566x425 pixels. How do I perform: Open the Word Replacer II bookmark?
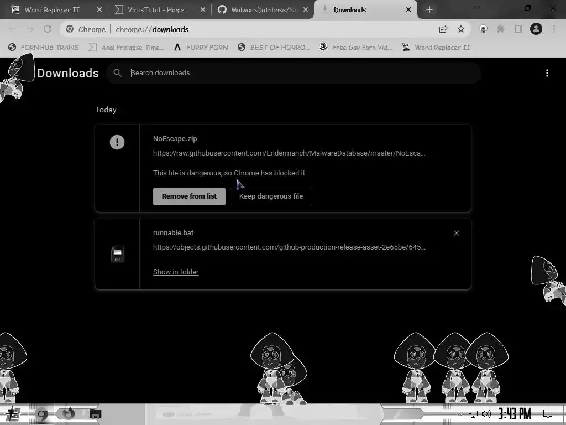point(436,48)
